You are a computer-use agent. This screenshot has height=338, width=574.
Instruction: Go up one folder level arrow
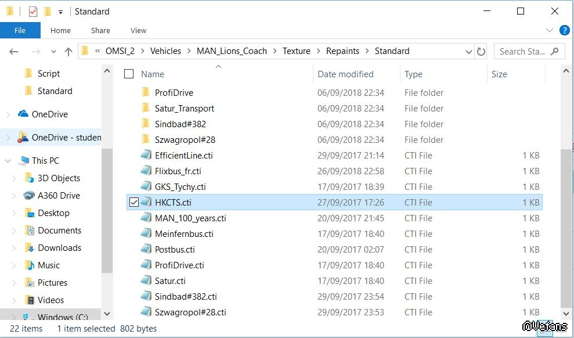click(x=68, y=52)
